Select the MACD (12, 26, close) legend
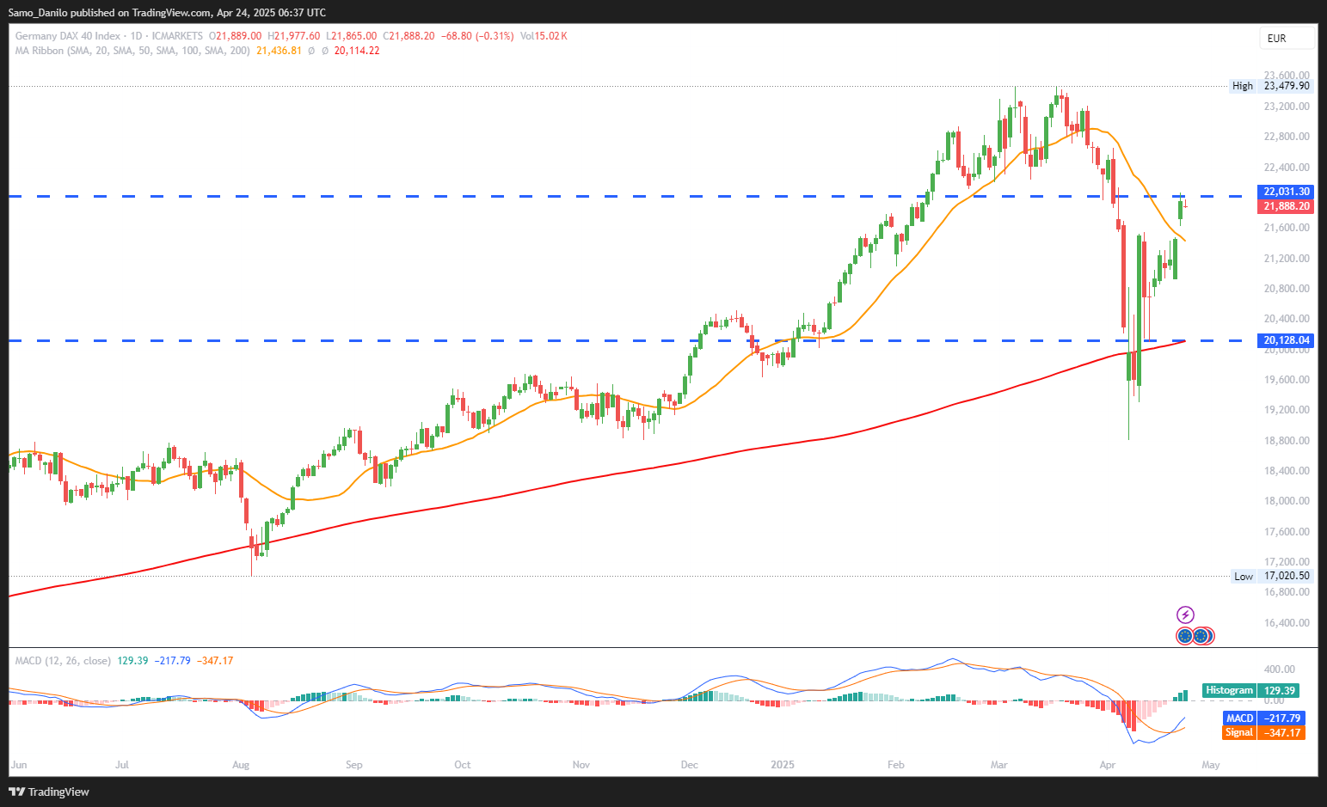The height and width of the screenshot is (807, 1327). [63, 661]
